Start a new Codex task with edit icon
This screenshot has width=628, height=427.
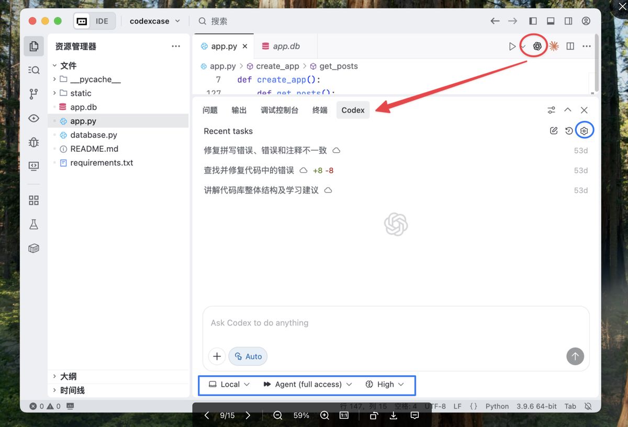coord(554,131)
